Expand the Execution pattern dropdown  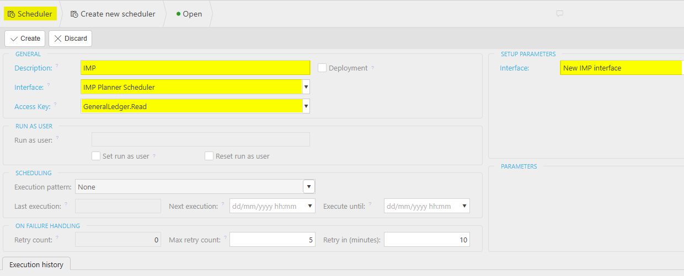point(309,187)
